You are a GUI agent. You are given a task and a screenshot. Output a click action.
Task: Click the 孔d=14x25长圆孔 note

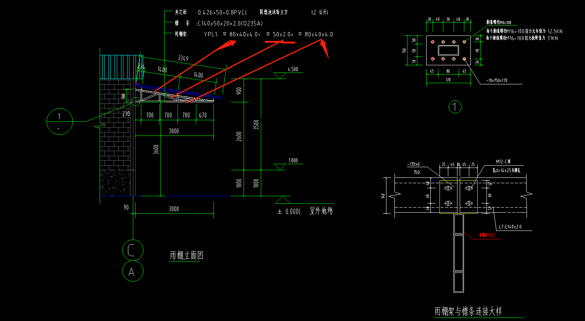[x=506, y=170]
